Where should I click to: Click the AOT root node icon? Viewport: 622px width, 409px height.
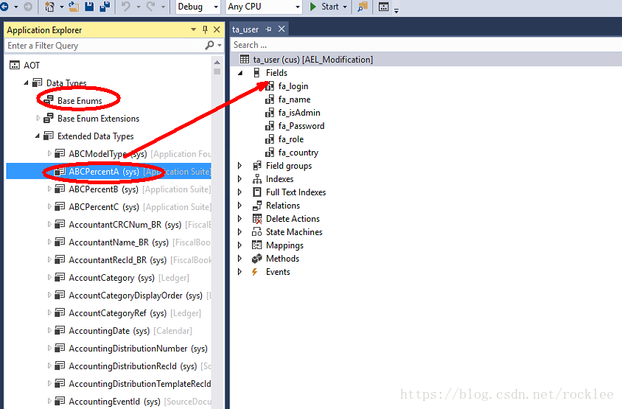click(14, 65)
